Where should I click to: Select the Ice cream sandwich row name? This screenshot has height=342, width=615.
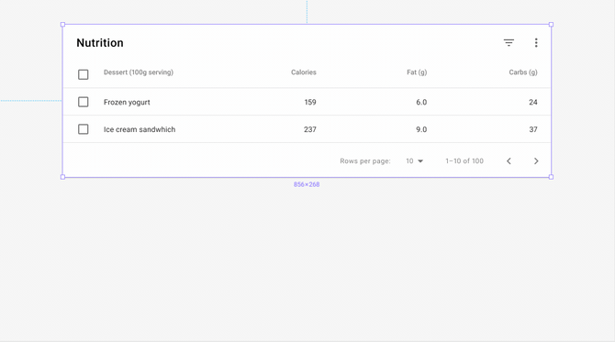pyautogui.click(x=140, y=129)
